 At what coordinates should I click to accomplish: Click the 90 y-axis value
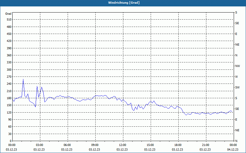coord(10,120)
